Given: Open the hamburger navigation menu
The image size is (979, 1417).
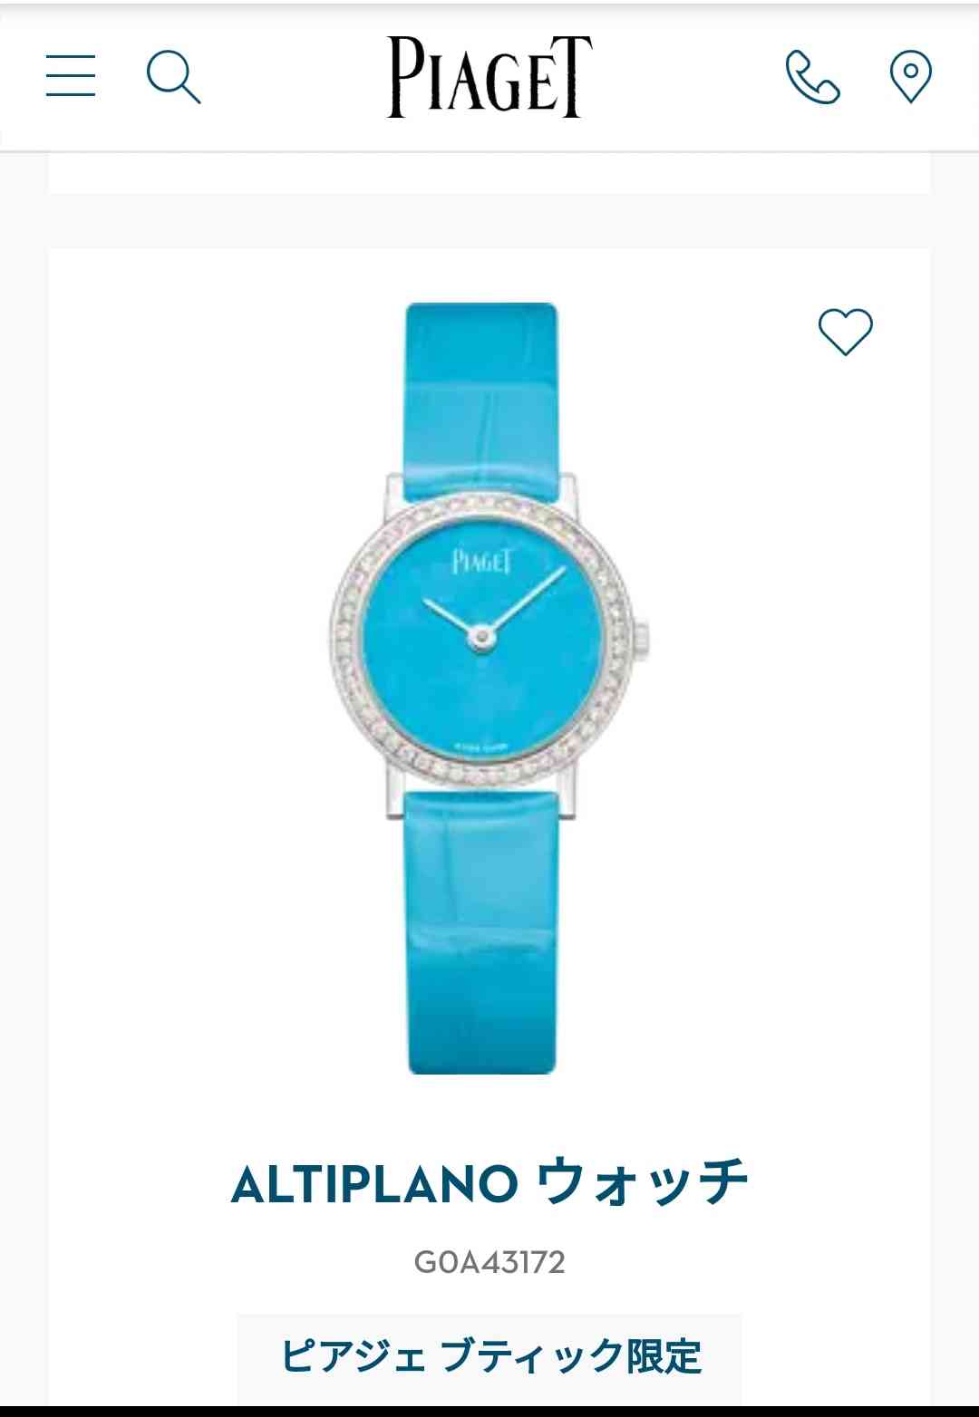Looking at the screenshot, I should coord(71,75).
